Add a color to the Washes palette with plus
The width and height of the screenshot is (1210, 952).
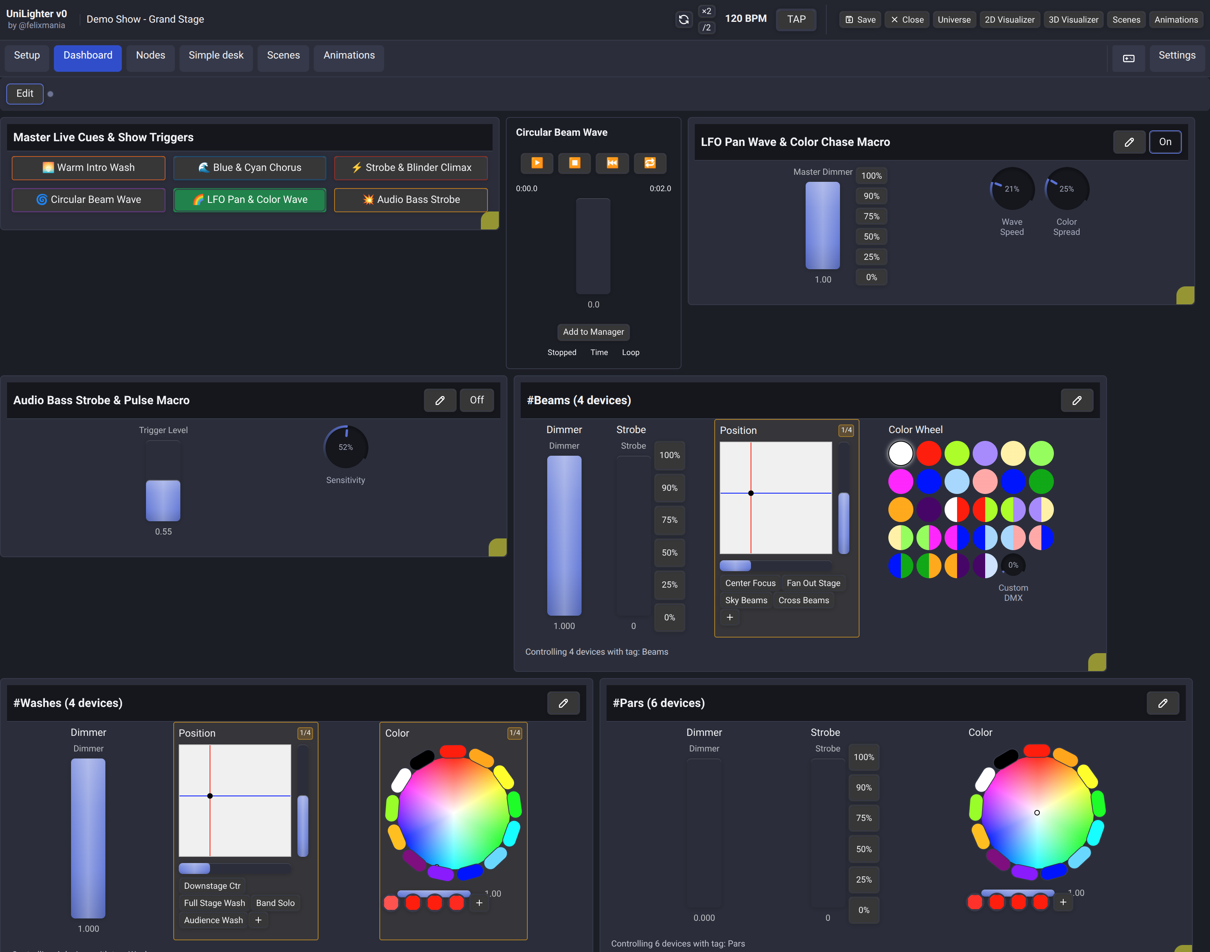coord(479,903)
